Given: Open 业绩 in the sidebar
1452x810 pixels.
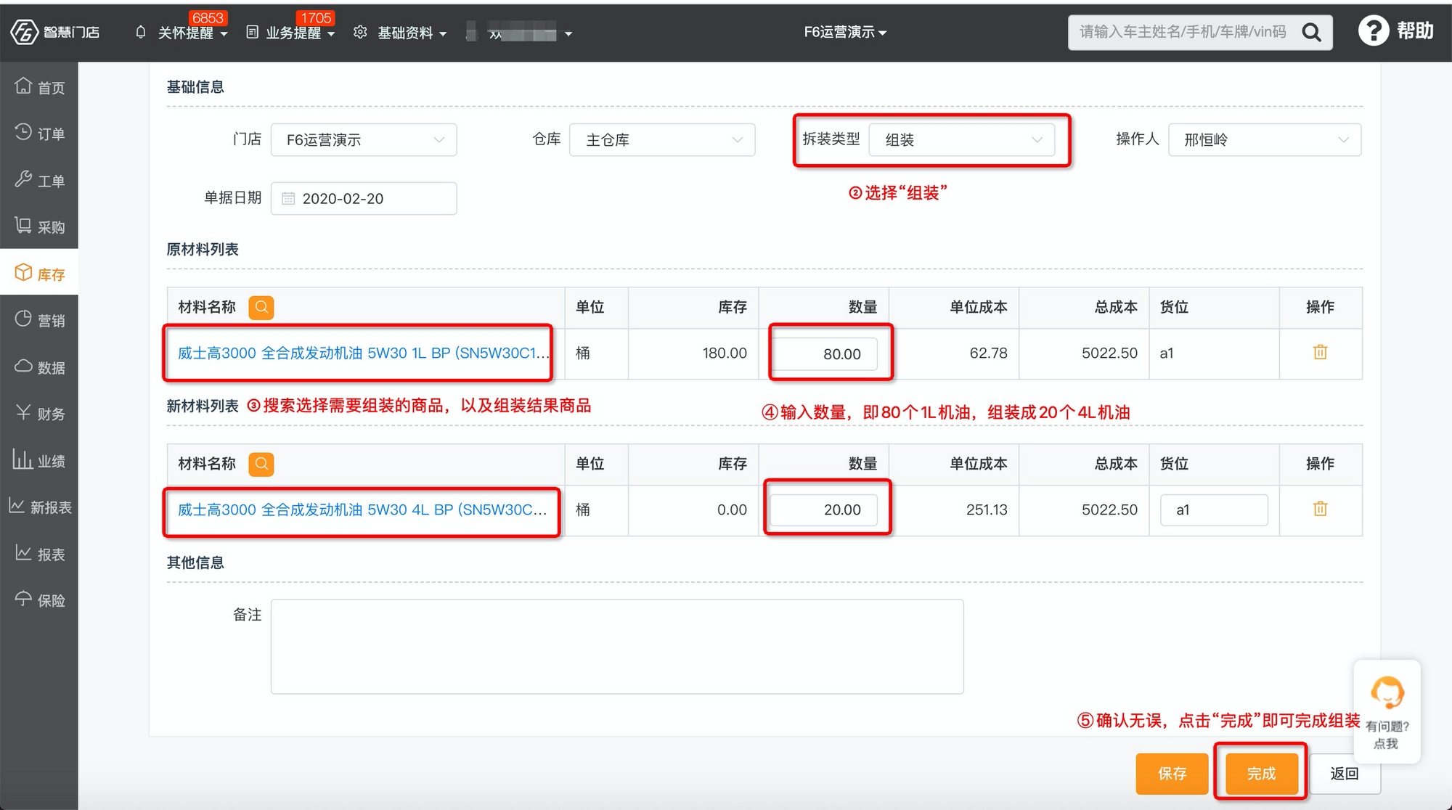Looking at the screenshot, I should 40,460.
